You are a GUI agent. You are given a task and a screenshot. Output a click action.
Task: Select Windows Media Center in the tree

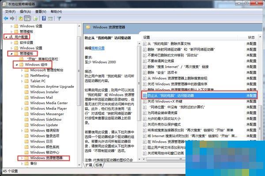click(49, 103)
